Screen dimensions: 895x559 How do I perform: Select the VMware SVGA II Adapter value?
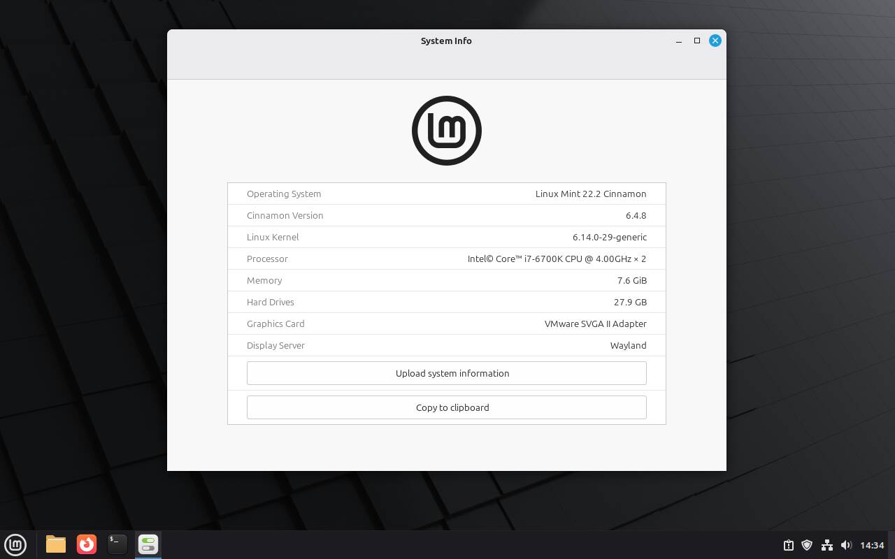[x=596, y=324]
